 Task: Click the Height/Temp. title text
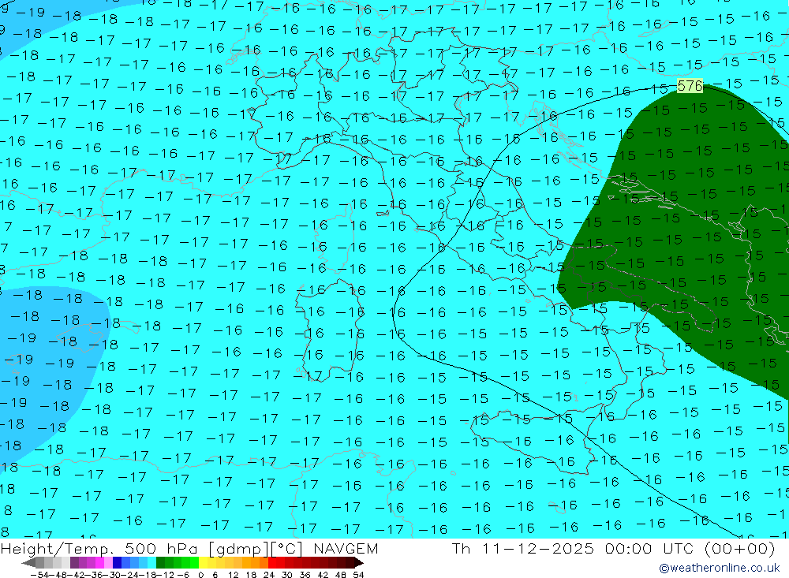55,549
